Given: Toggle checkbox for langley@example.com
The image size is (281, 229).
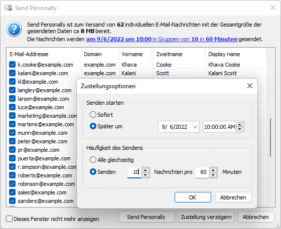Looking at the screenshot, I should 12,90.
